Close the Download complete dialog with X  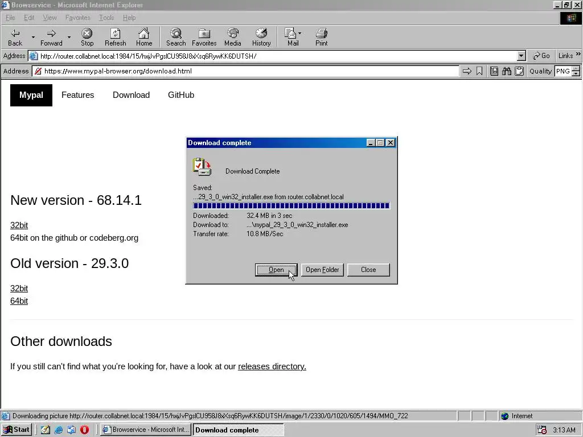(x=391, y=143)
